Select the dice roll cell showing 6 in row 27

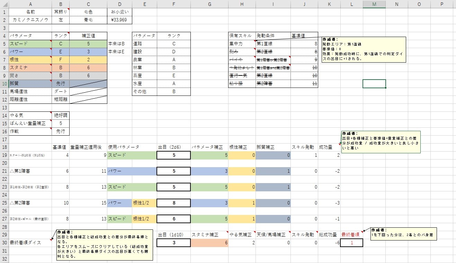[x=173, y=219]
